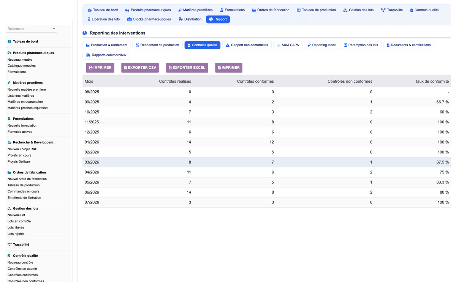This screenshot has height=282, width=456.
Task: Open the Produits pharmaceutiques top tab
Action: tap(148, 10)
